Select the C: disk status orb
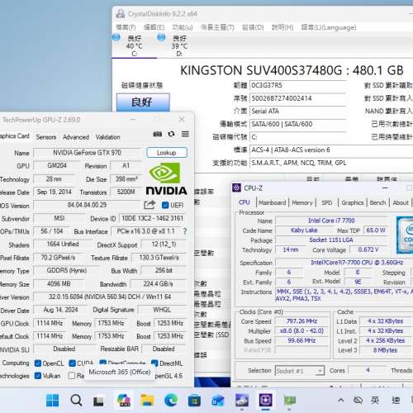Image resolution: width=413 pixels, height=413 pixels. [x=116, y=37]
